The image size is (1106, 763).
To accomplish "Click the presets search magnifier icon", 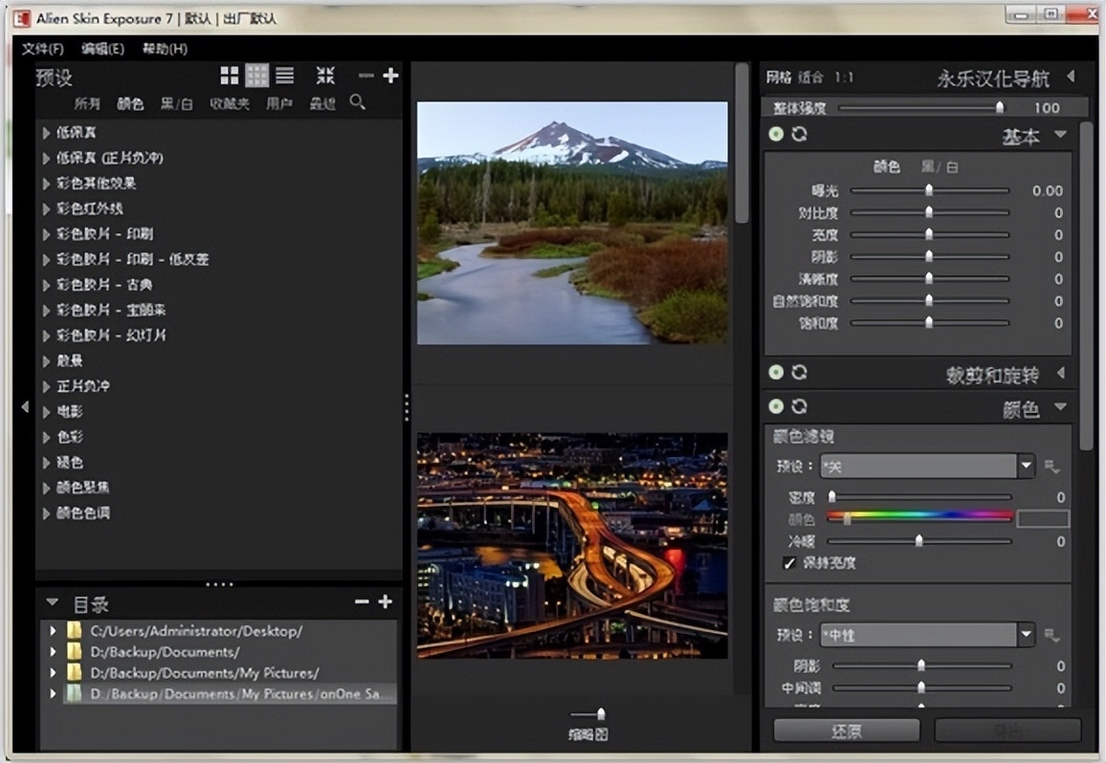I will point(357,102).
